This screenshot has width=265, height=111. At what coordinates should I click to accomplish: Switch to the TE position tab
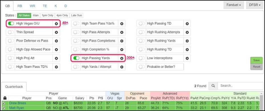45,6
